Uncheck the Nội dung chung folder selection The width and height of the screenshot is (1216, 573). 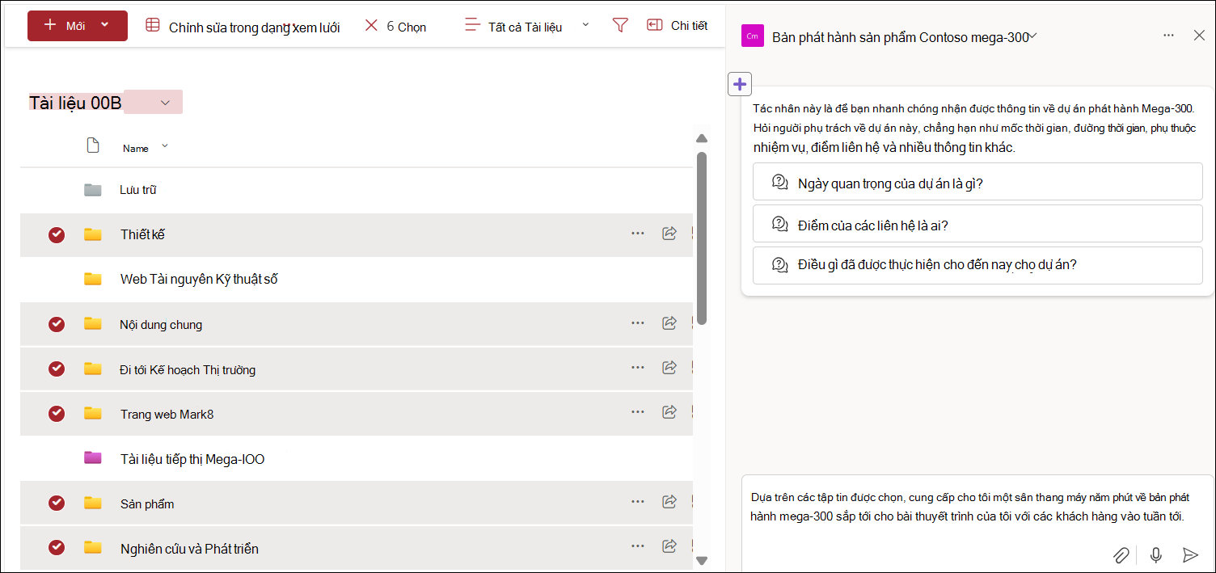(57, 324)
